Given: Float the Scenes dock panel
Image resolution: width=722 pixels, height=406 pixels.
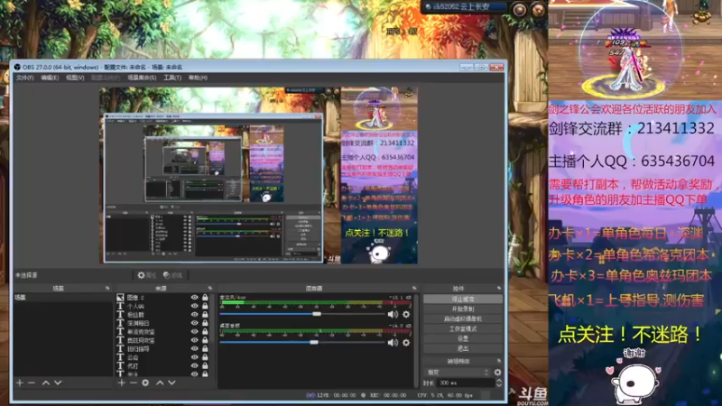Looking at the screenshot, I should [x=107, y=288].
